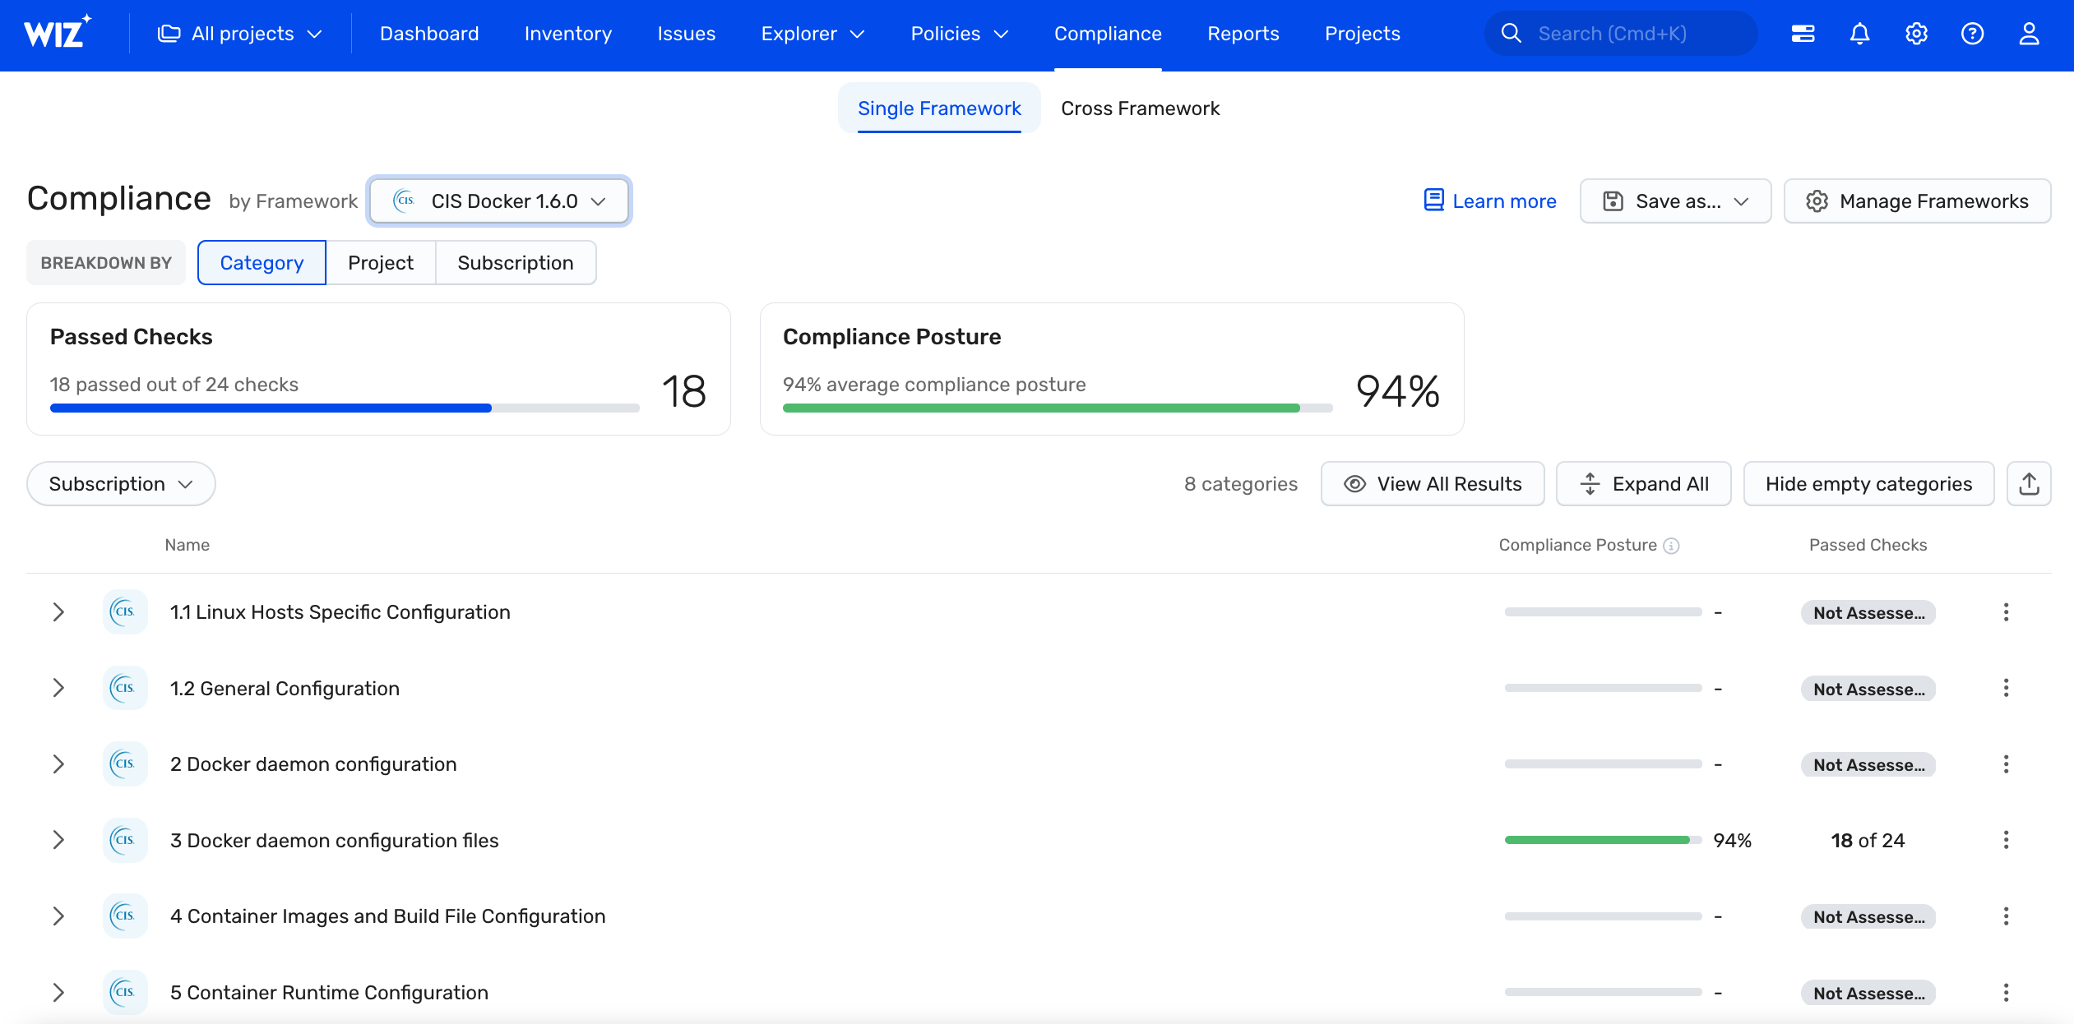Screen dimensions: 2074x1024
Task: Open Subscription filter dropdown
Action: [x=121, y=484]
